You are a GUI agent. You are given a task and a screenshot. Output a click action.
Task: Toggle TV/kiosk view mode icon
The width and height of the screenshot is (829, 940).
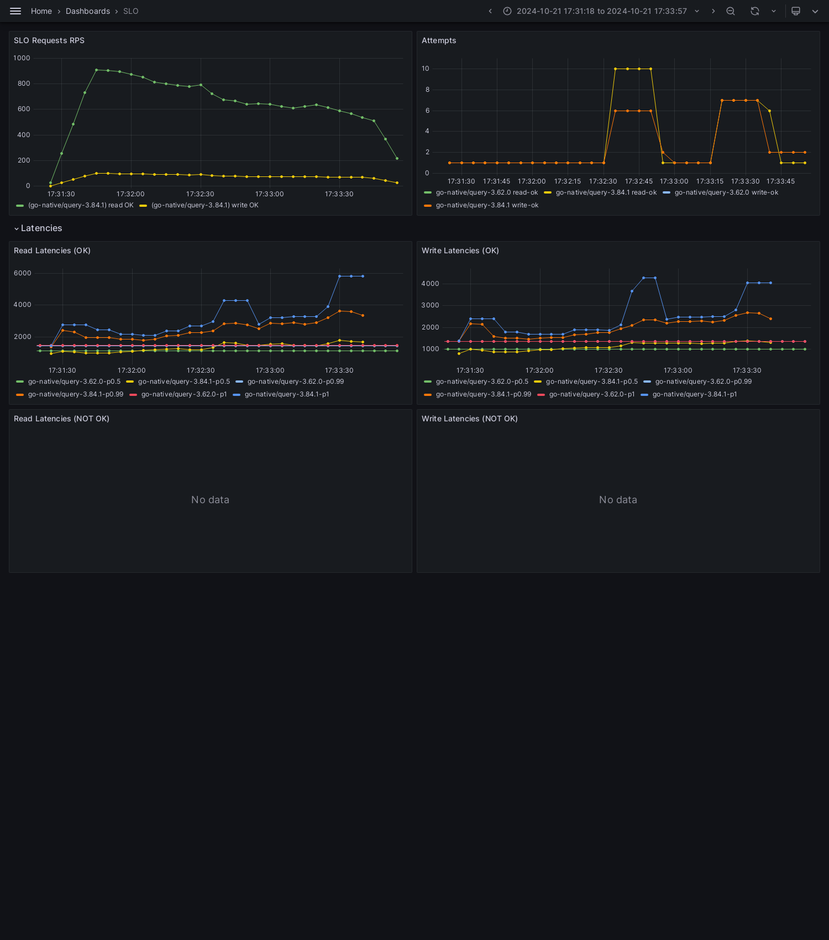click(796, 11)
